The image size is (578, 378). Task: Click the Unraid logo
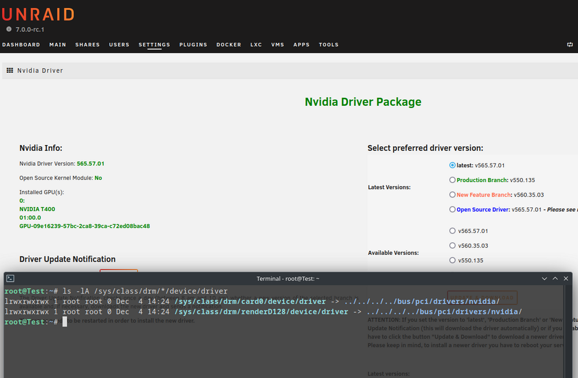(38, 14)
